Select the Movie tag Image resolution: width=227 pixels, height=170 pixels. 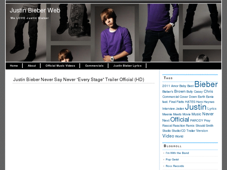(x=186, y=114)
